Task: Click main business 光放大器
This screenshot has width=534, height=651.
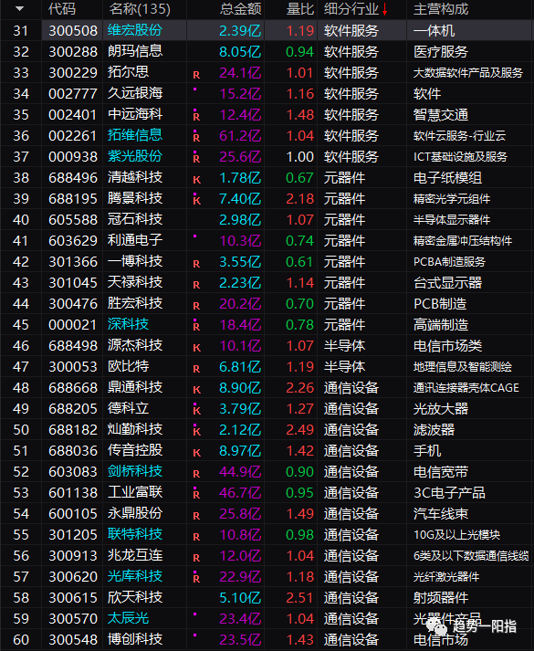Action: [x=441, y=409]
